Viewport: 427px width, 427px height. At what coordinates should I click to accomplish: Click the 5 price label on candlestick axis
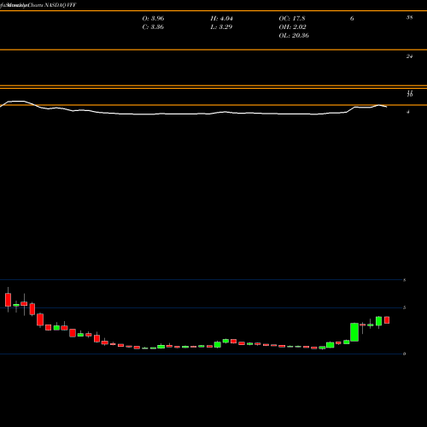click(404, 307)
